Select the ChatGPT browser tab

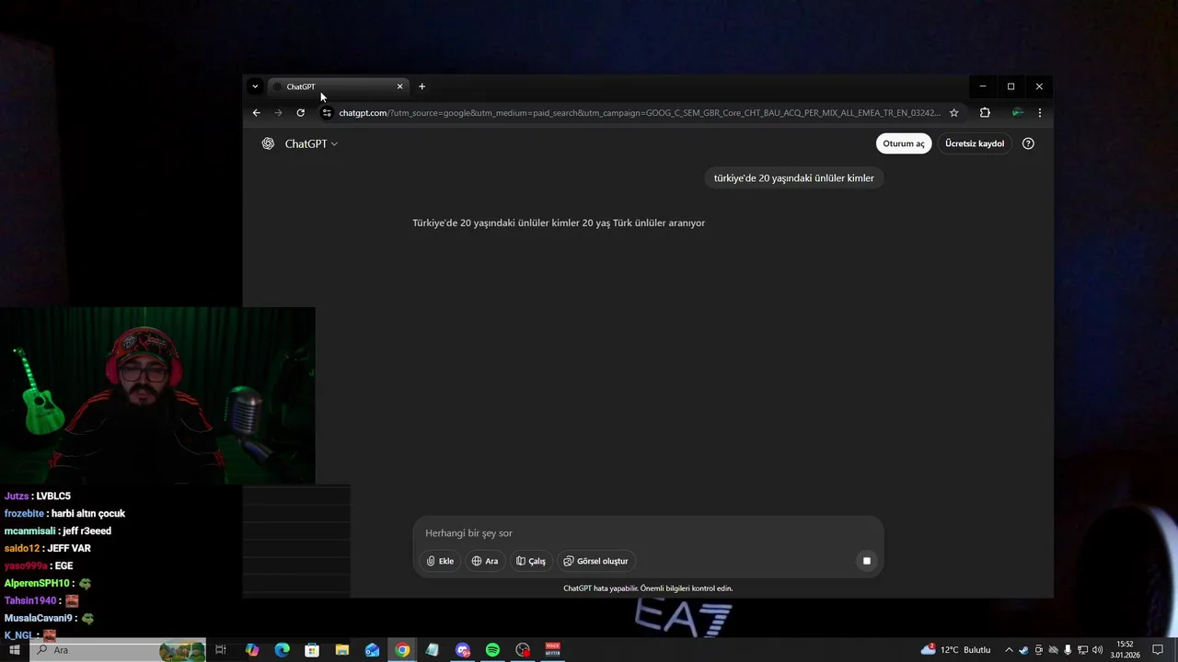(x=337, y=86)
